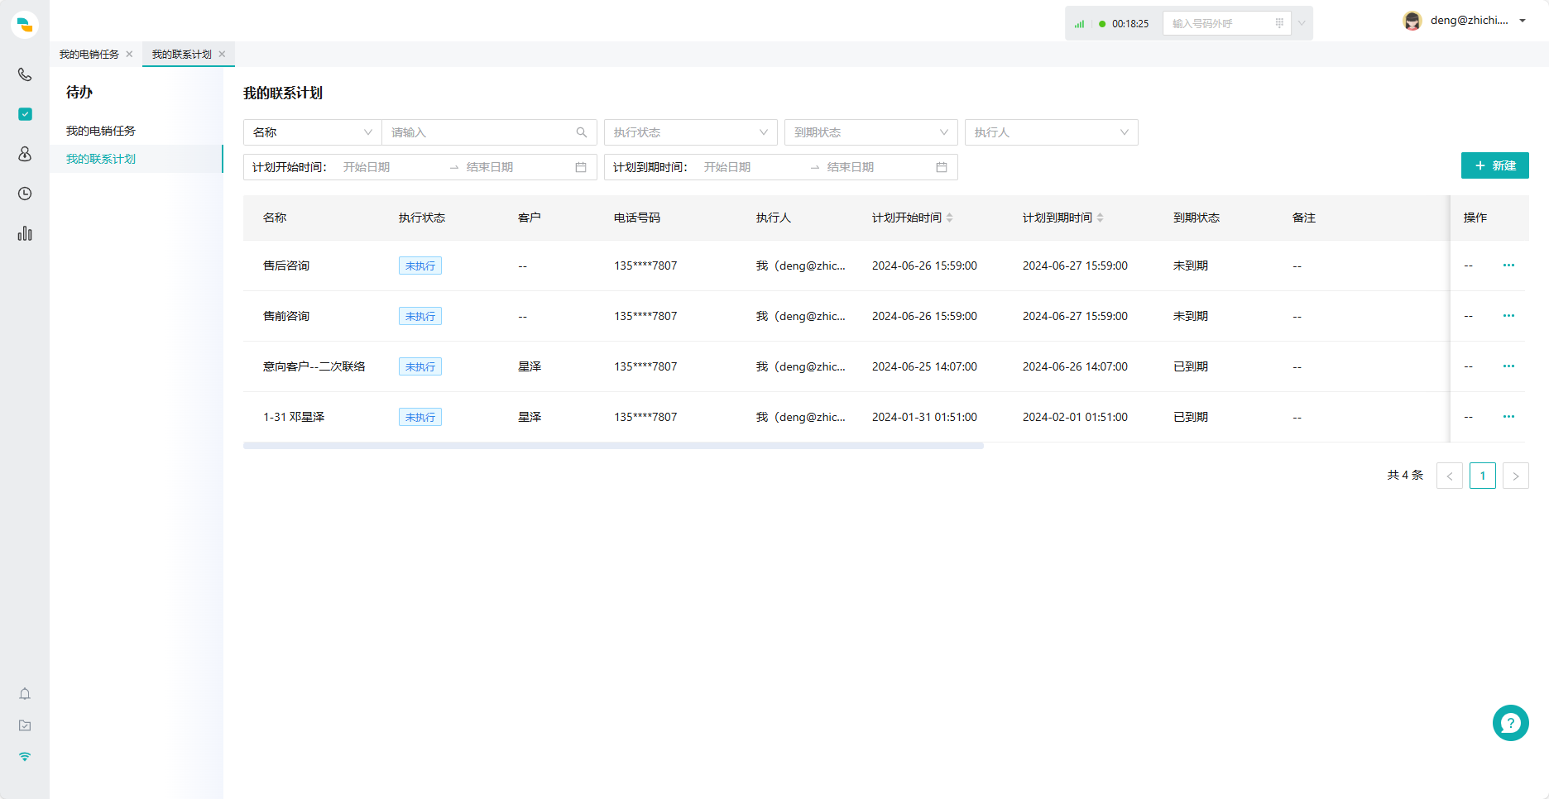This screenshot has width=1549, height=799.
Task: Click customer 星泽 in 意向客户--二次联络 row
Action: click(530, 366)
